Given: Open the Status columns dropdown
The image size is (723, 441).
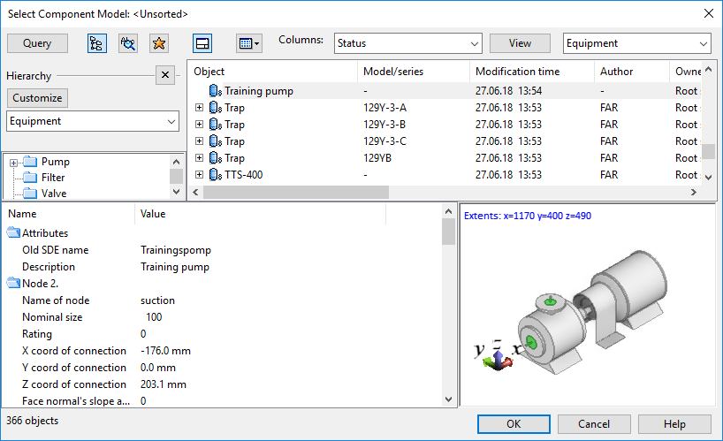Looking at the screenshot, I should coord(408,43).
